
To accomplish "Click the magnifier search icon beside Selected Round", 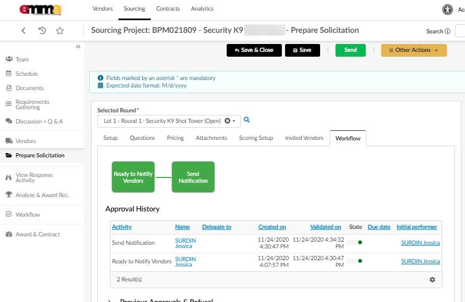I will pos(247,120).
